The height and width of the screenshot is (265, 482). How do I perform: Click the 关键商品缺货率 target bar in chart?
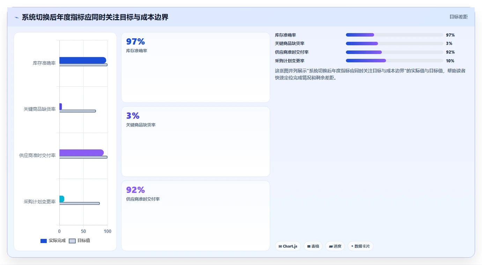pyautogui.click(x=77, y=111)
